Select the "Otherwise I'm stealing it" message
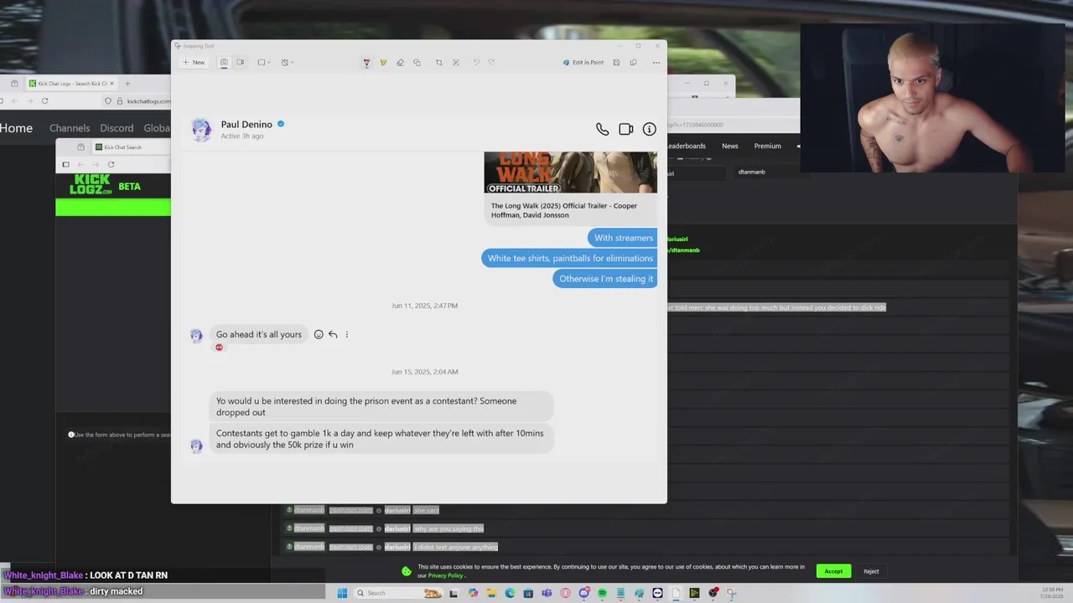This screenshot has height=603, width=1073. coord(605,279)
